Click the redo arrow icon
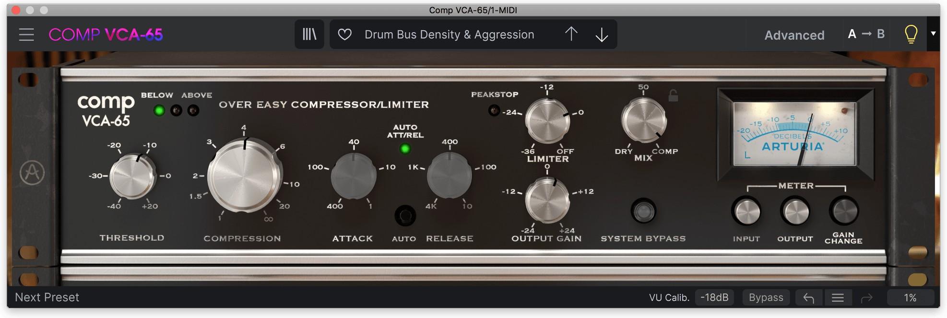 [x=866, y=298]
